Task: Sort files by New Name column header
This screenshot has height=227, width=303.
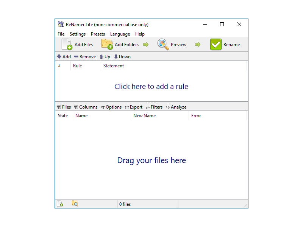Action: (144, 116)
